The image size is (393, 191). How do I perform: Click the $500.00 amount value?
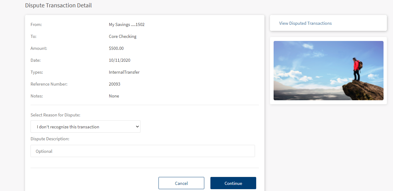pos(116,48)
